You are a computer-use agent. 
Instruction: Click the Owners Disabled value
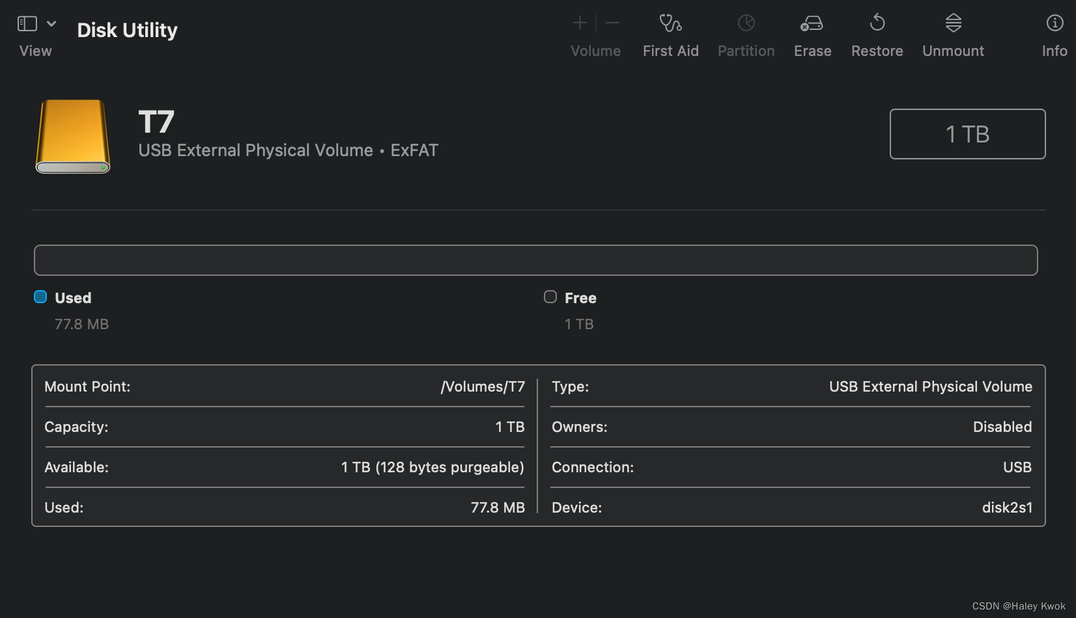click(x=1002, y=427)
